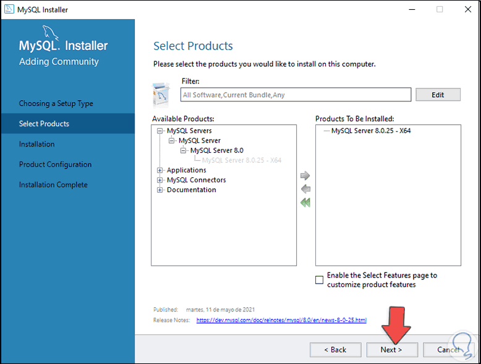
Task: Click the software box icon beside Filter
Action: 161,95
